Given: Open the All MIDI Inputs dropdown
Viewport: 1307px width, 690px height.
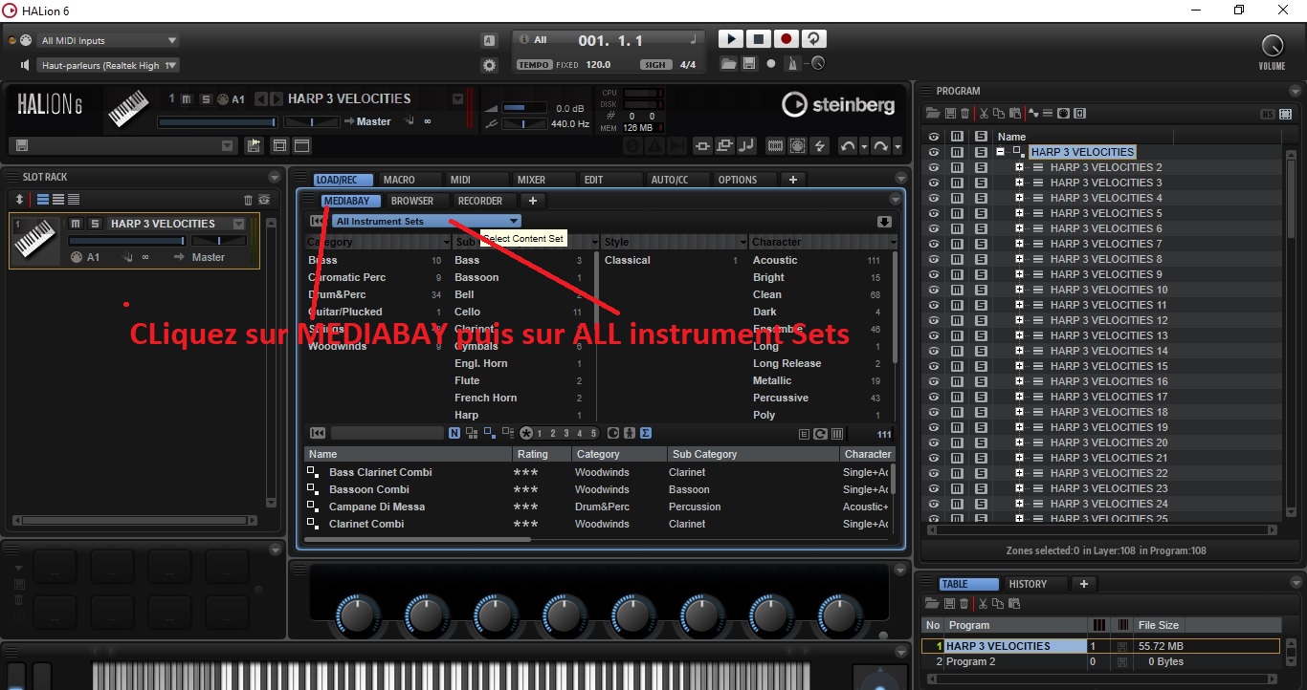Looking at the screenshot, I should 108,39.
